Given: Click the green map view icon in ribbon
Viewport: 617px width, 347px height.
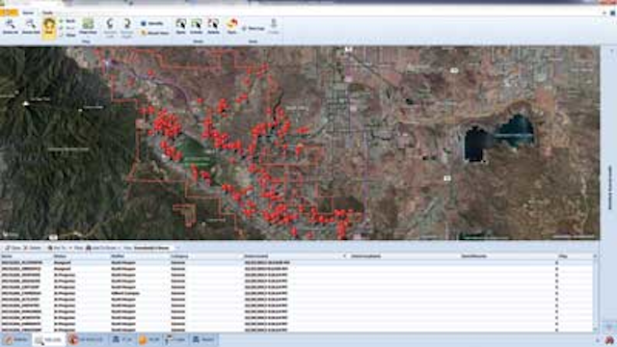Looking at the screenshot, I should [88, 27].
